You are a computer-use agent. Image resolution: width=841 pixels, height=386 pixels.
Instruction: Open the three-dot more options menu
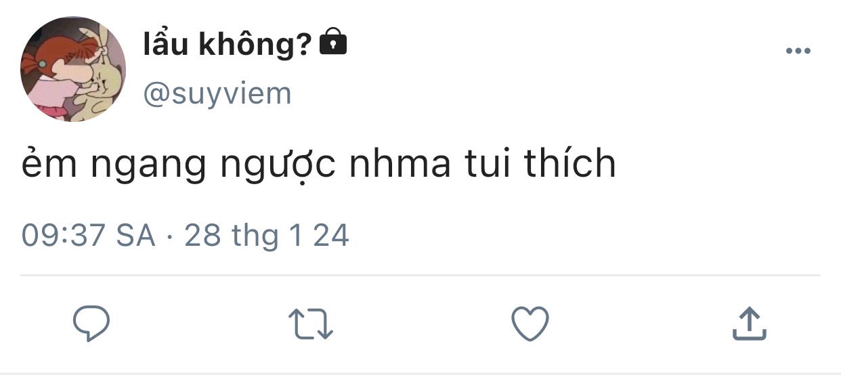(x=798, y=51)
